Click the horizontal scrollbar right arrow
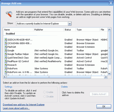114x112 pixels. pyautogui.click(x=106, y=77)
